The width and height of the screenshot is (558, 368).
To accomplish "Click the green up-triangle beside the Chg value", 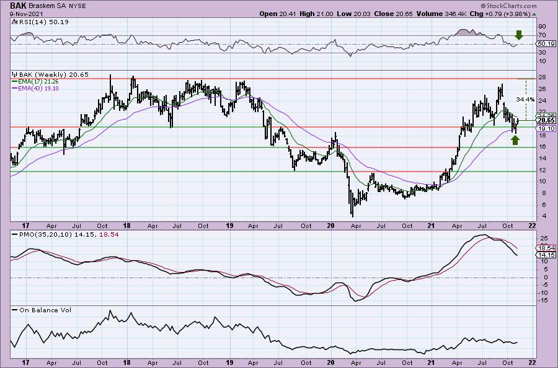I will (x=534, y=14).
